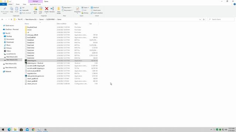This screenshot has width=236, height=132.
Task: Sort by the Date modified column header
Action: 62,23
